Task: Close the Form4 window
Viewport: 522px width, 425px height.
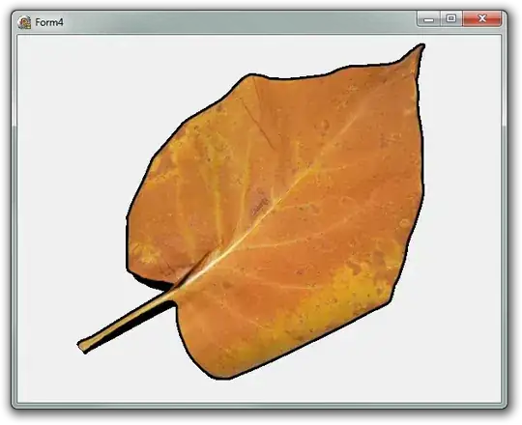Action: [x=481, y=18]
